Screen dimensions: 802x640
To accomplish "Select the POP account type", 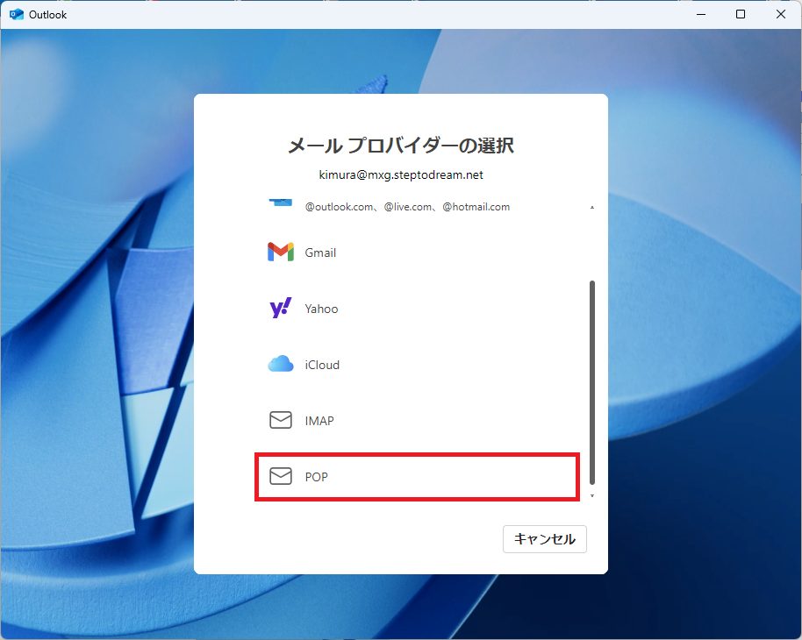I will point(417,476).
